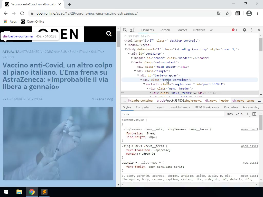Open Sublime Text from taskbar
The image size is (263, 197).
click(x=44, y=192)
